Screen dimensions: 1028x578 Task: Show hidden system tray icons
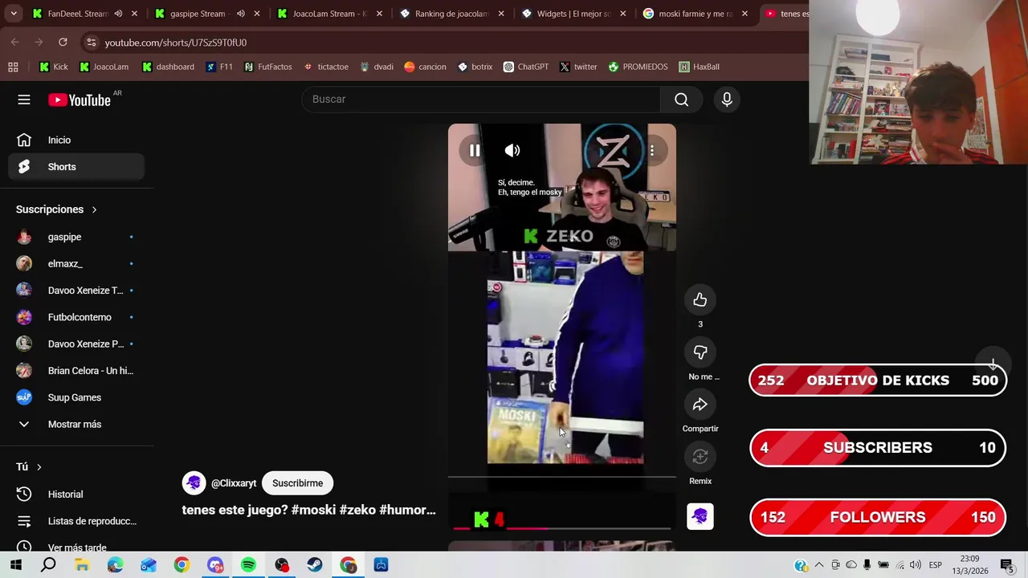(x=819, y=565)
